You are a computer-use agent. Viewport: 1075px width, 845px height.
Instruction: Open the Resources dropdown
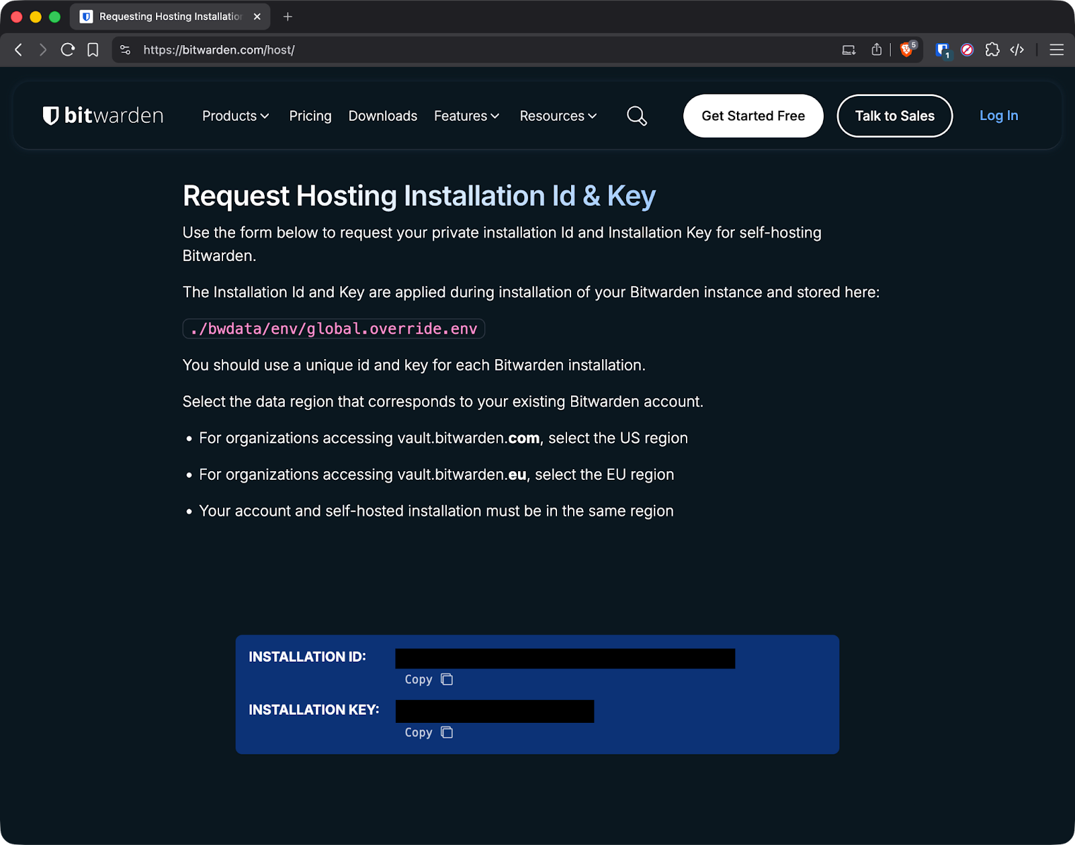pos(557,115)
